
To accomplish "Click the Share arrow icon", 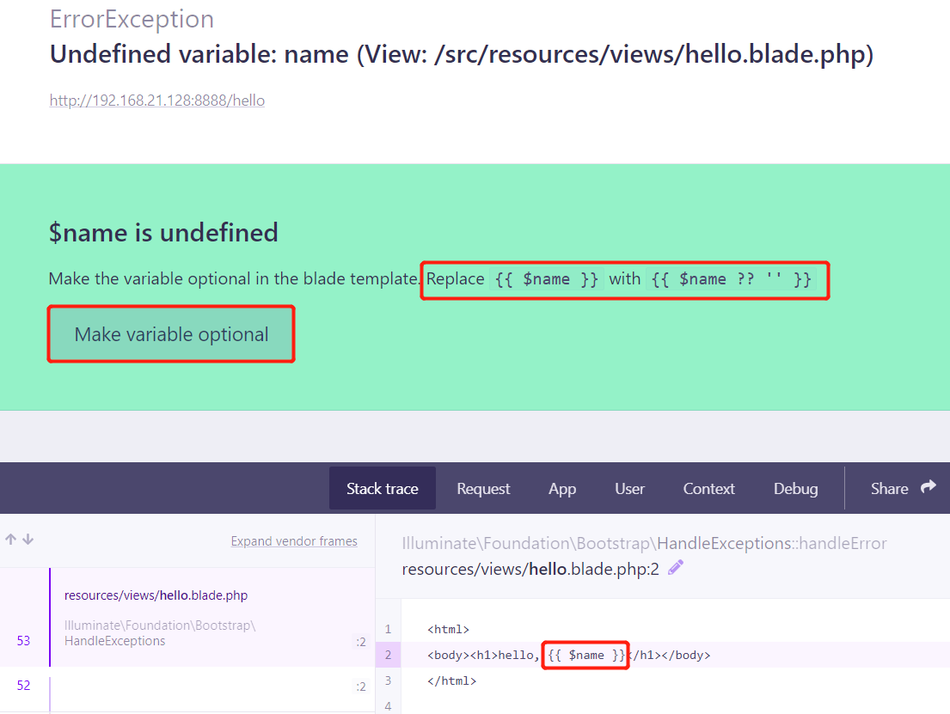I will tap(928, 487).
